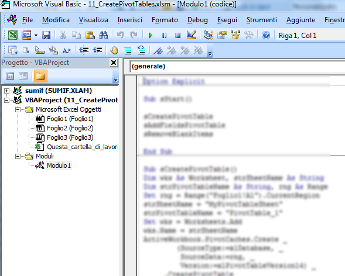Click Clear All Bookmarks icon

199,50
